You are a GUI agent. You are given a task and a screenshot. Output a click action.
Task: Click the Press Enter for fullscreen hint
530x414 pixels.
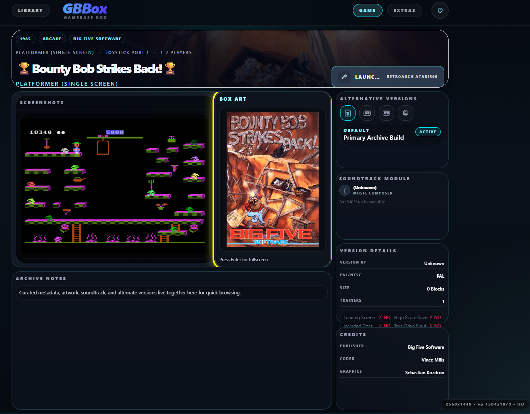[244, 260]
